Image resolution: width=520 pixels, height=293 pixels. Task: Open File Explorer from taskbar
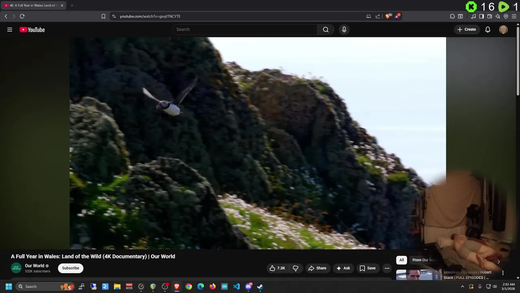[117, 286]
